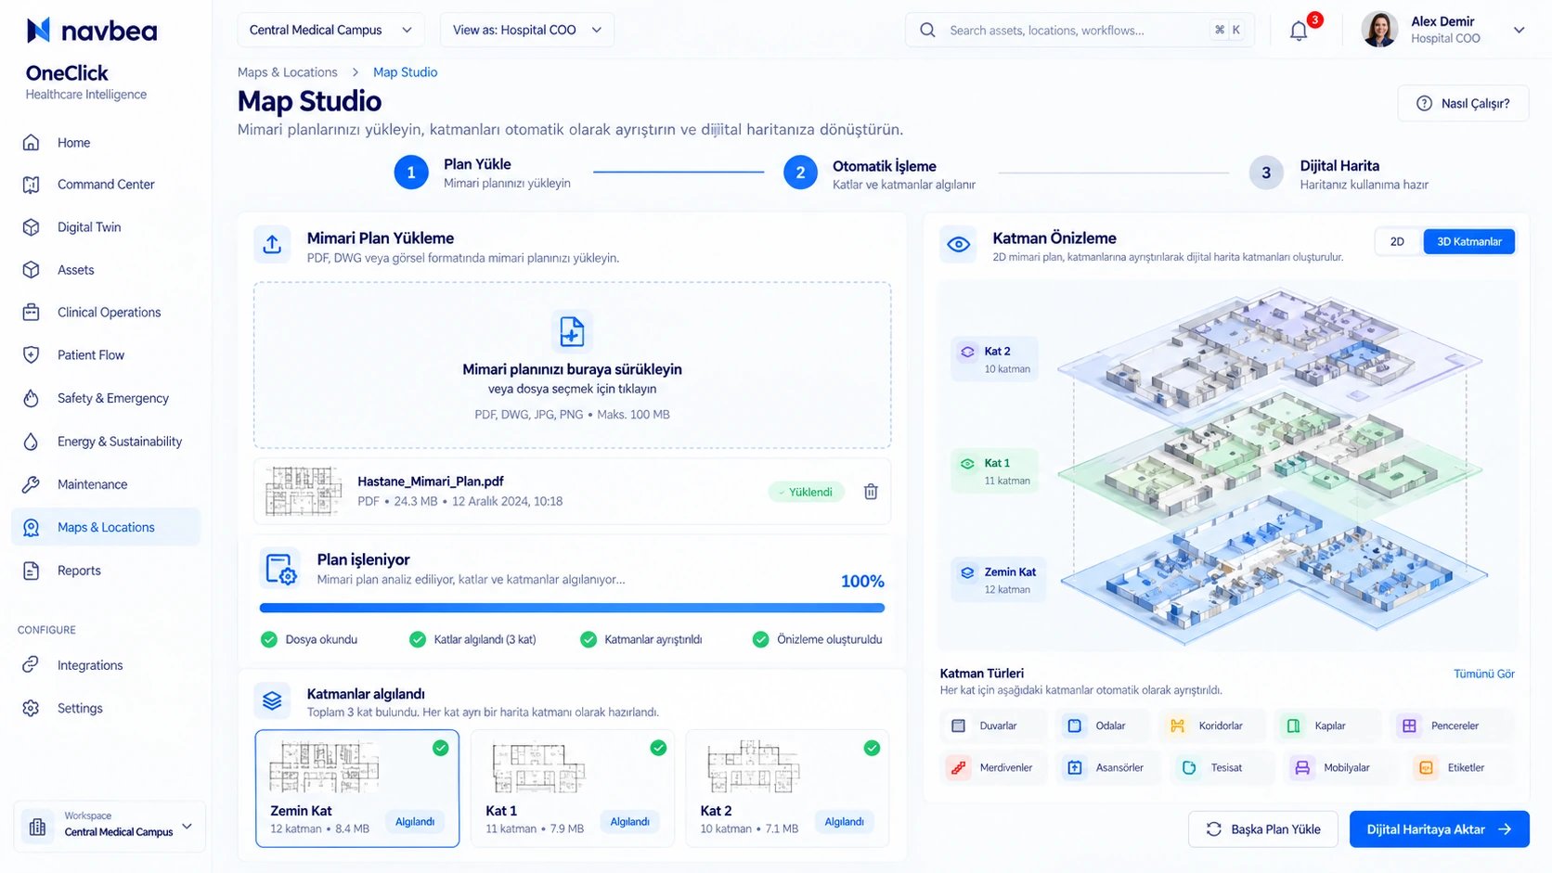Click the Merdivenler layer type icon
The image size is (1552, 873).
(x=959, y=767)
